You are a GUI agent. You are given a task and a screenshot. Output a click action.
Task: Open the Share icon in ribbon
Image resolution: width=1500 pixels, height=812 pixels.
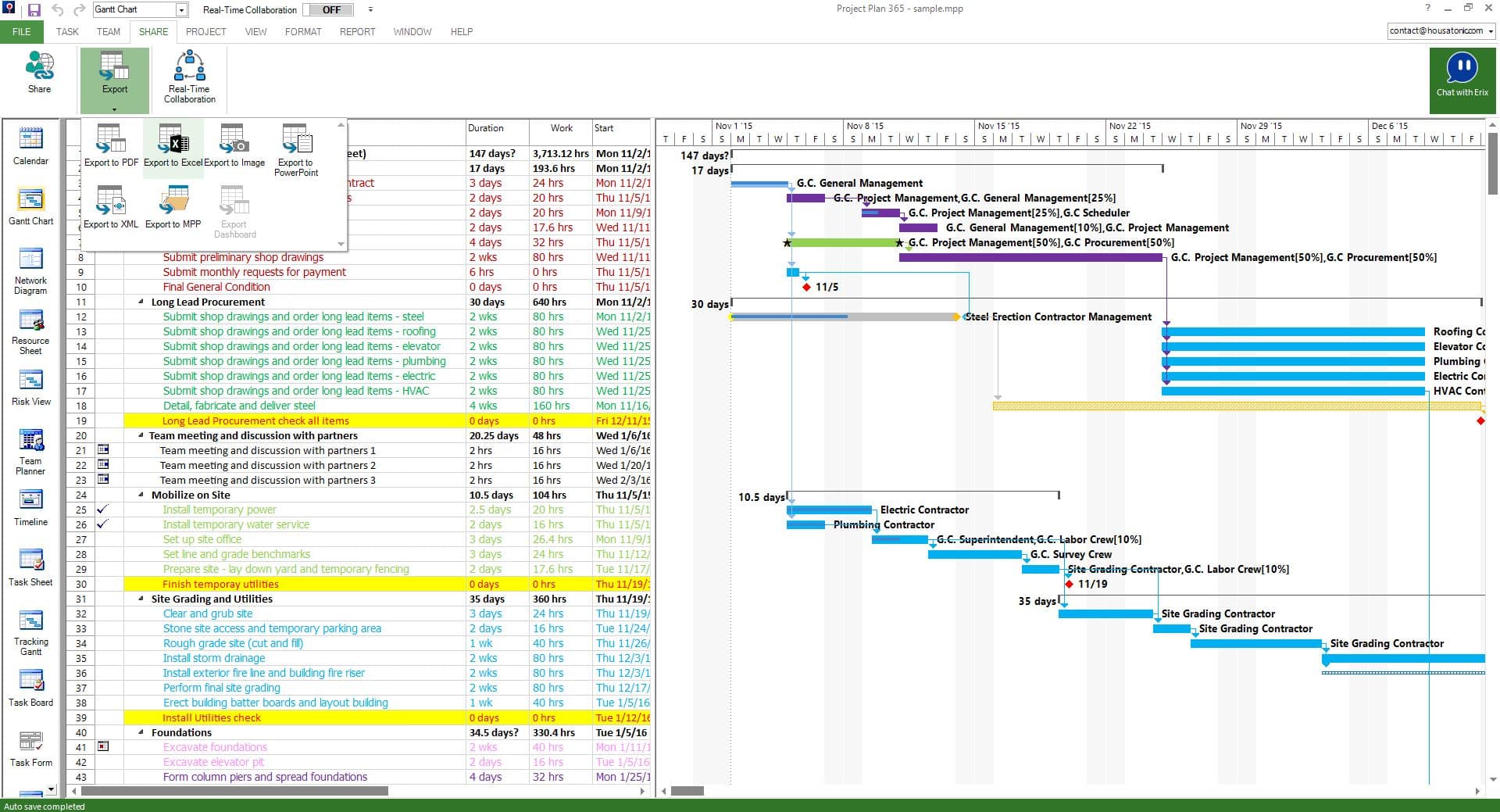click(x=39, y=72)
